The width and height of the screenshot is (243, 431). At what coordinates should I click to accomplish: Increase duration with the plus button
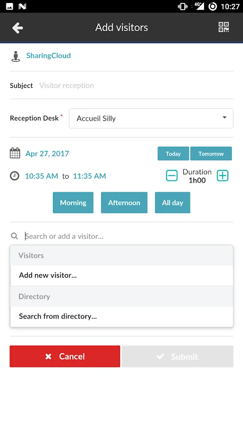(x=223, y=176)
